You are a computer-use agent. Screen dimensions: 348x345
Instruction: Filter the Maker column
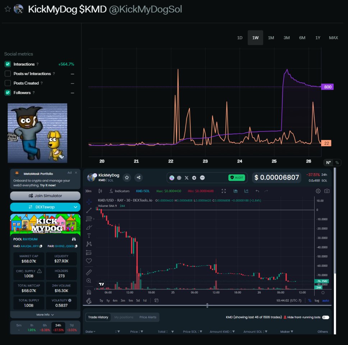point(292,331)
